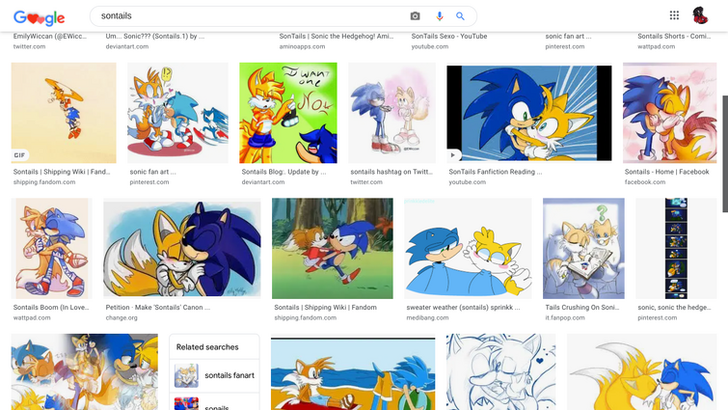This screenshot has height=410, width=728.
Task: Open the Sontails Shorts wattpad link
Action: click(x=674, y=37)
